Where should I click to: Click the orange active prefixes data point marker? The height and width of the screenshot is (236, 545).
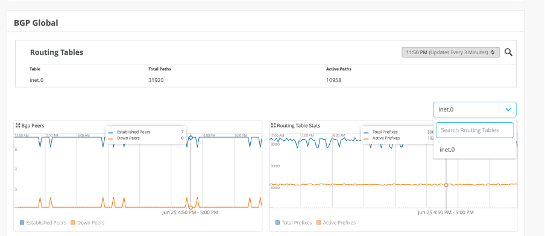[446, 185]
